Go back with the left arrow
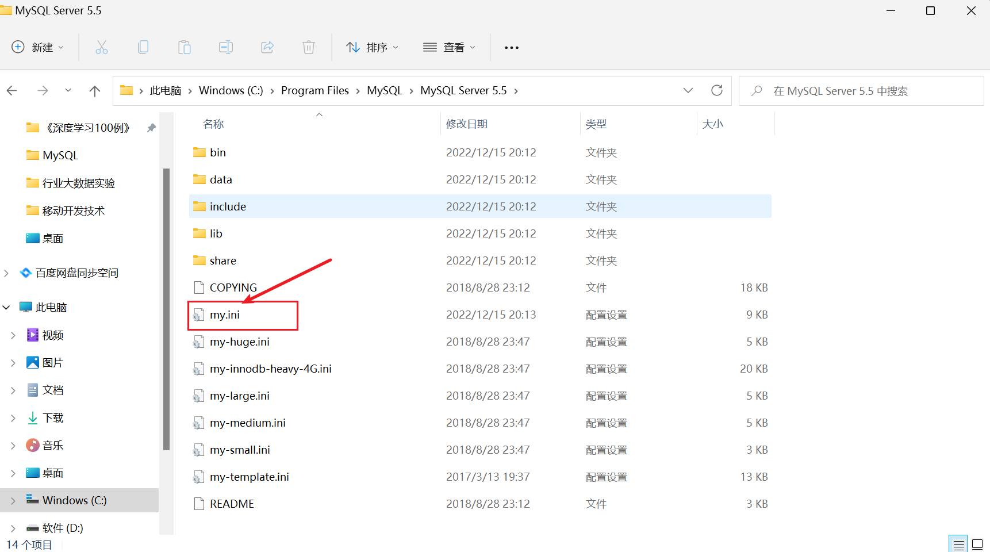The width and height of the screenshot is (990, 552). [x=12, y=90]
